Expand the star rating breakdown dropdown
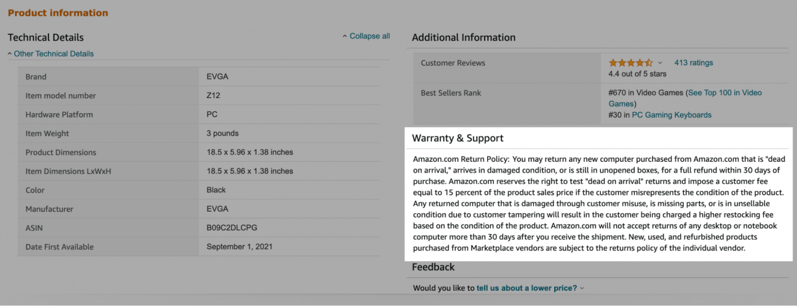 [659, 62]
